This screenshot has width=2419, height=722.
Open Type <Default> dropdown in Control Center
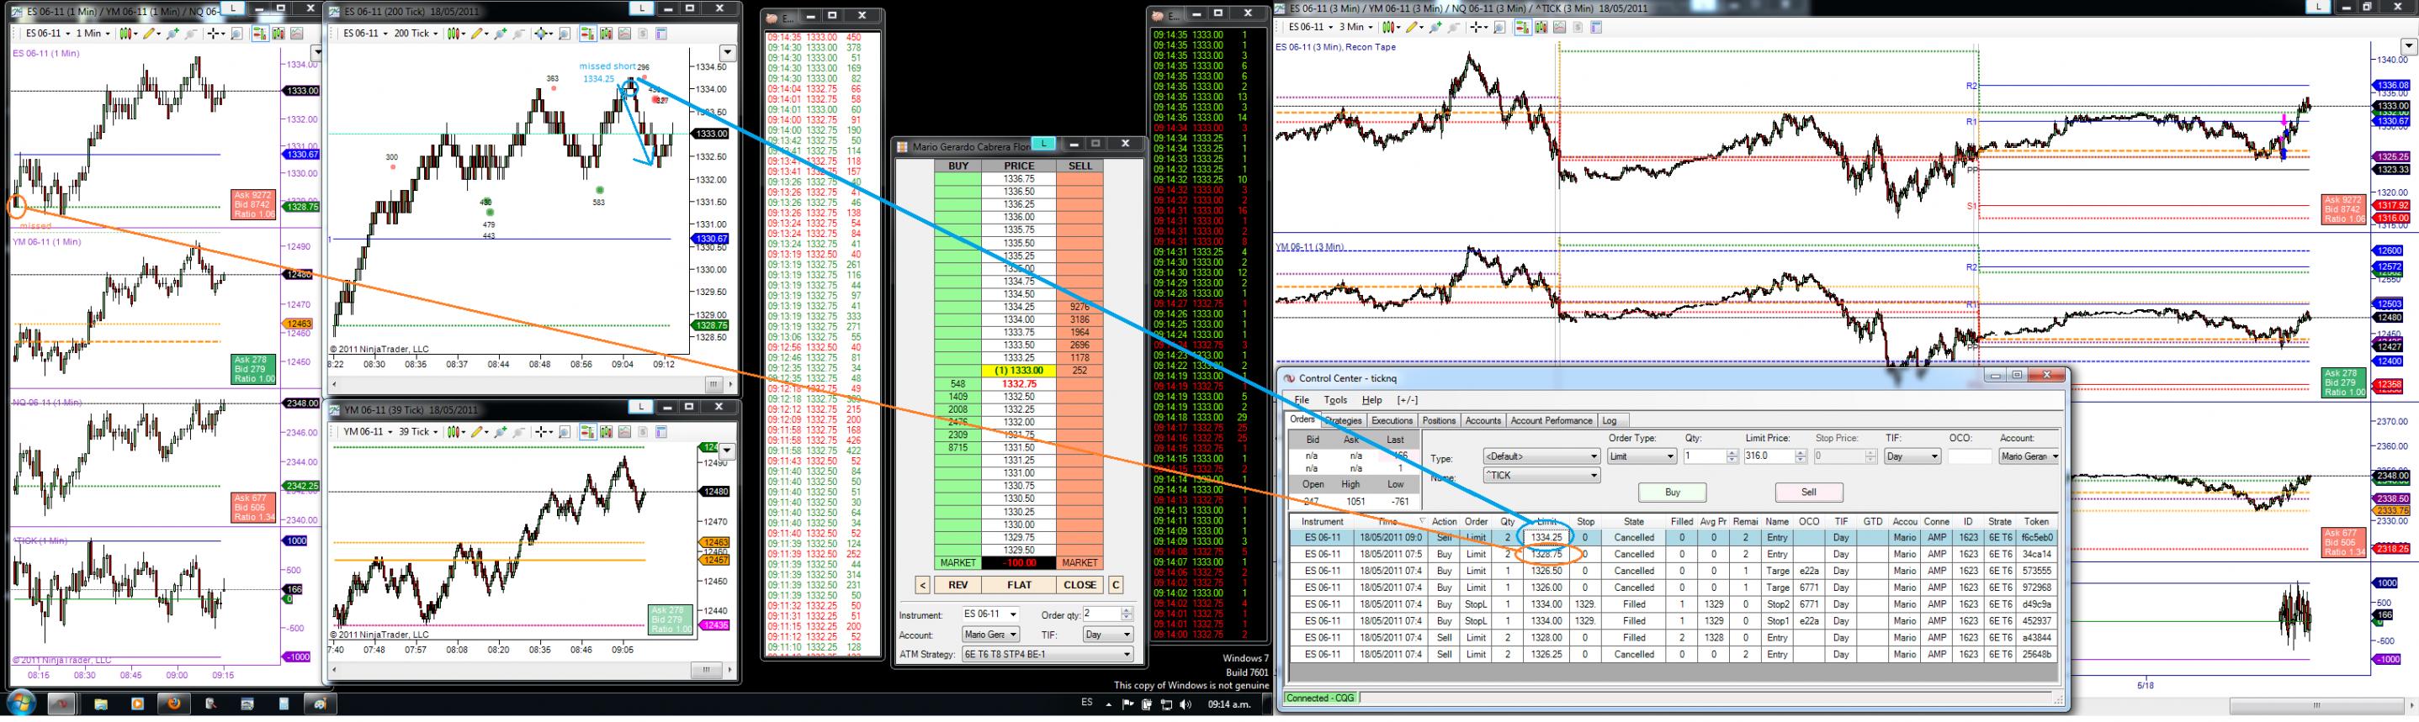click(x=1543, y=456)
